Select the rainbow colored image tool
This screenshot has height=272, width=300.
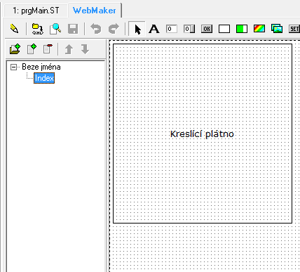(x=259, y=29)
